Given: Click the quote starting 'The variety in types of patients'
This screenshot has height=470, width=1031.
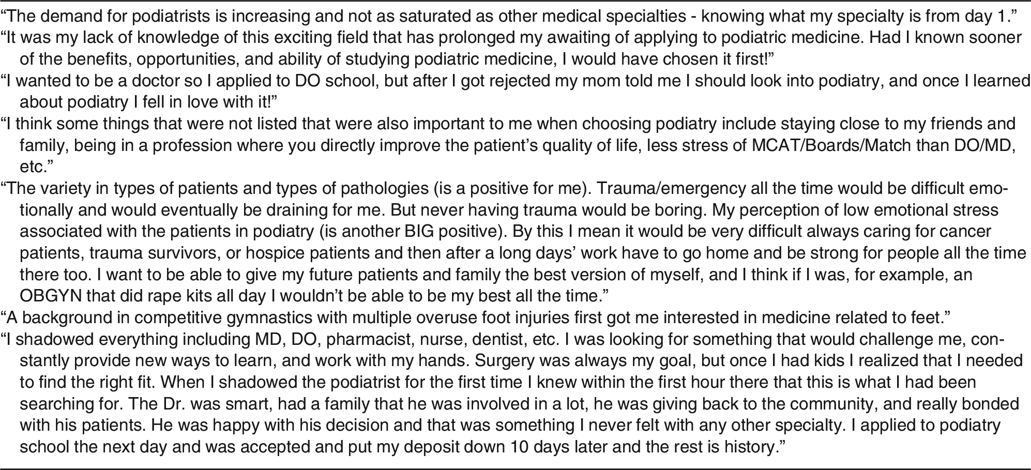Looking at the screenshot, I should click(x=514, y=242).
